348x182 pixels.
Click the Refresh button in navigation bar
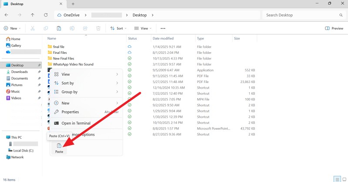[46, 15]
